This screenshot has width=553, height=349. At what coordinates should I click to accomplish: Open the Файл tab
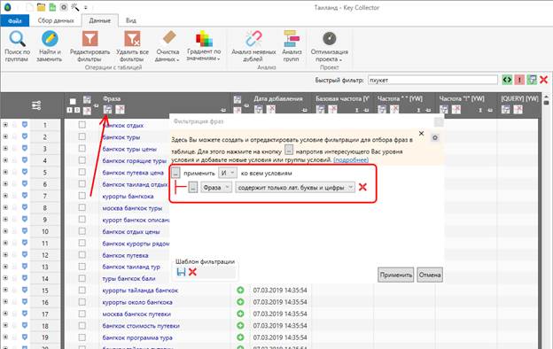(15, 20)
